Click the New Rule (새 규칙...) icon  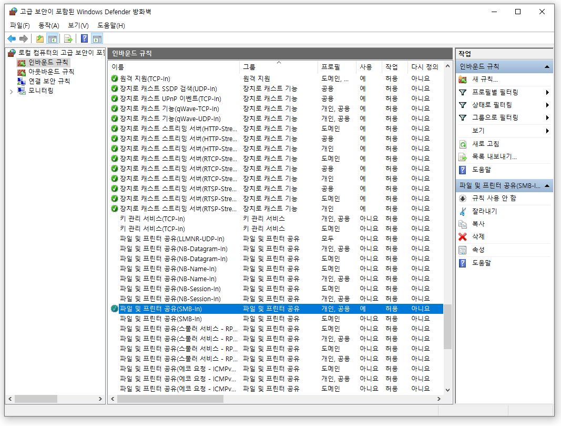[x=463, y=80]
